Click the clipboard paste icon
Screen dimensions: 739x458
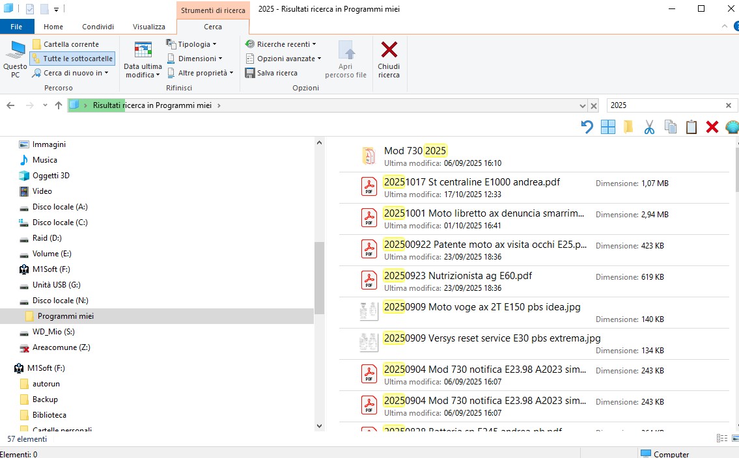click(691, 128)
